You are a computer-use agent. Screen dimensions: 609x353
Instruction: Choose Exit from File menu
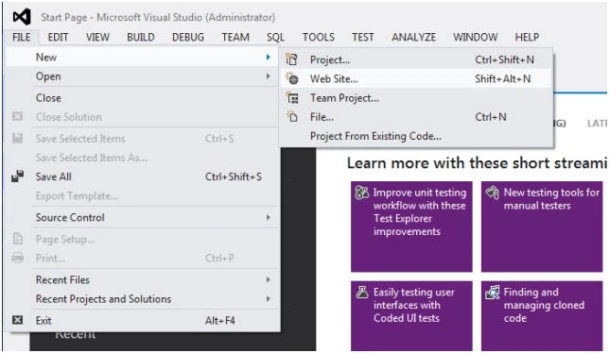pyautogui.click(x=142, y=321)
